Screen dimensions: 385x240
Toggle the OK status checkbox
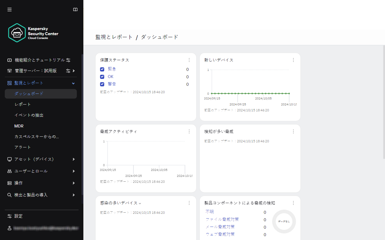102,77
